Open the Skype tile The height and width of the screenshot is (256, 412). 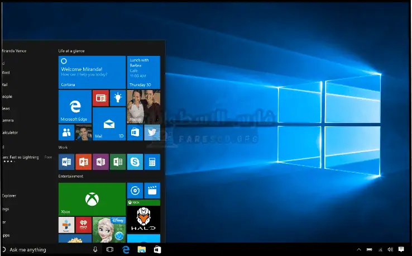tap(135, 162)
